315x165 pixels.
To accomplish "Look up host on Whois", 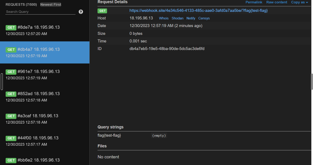I will click(164, 18).
